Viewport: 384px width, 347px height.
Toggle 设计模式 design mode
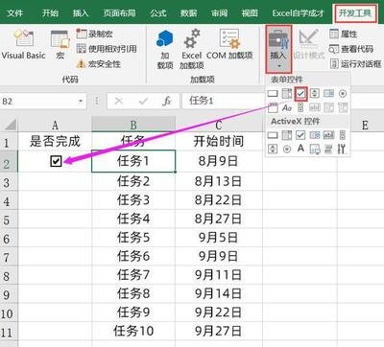coord(309,45)
